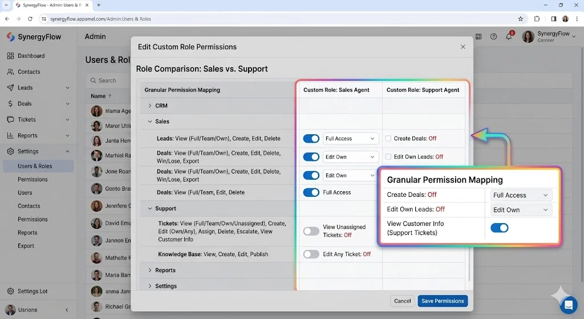Open Export item under Settings
The width and height of the screenshot is (584, 319).
pos(26,246)
